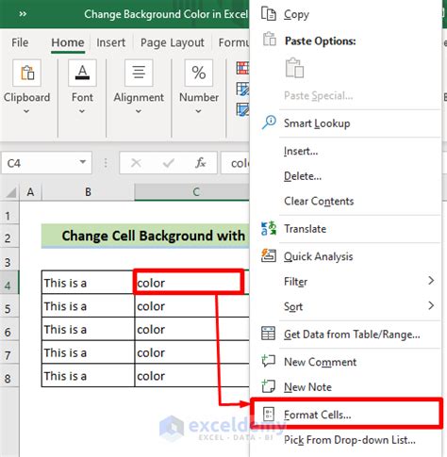
Task: Expand the Font group dropdown
Action: pos(82,111)
